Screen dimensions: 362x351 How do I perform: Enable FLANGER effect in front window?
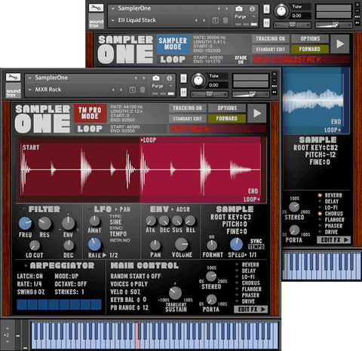pyautogui.click(x=237, y=289)
